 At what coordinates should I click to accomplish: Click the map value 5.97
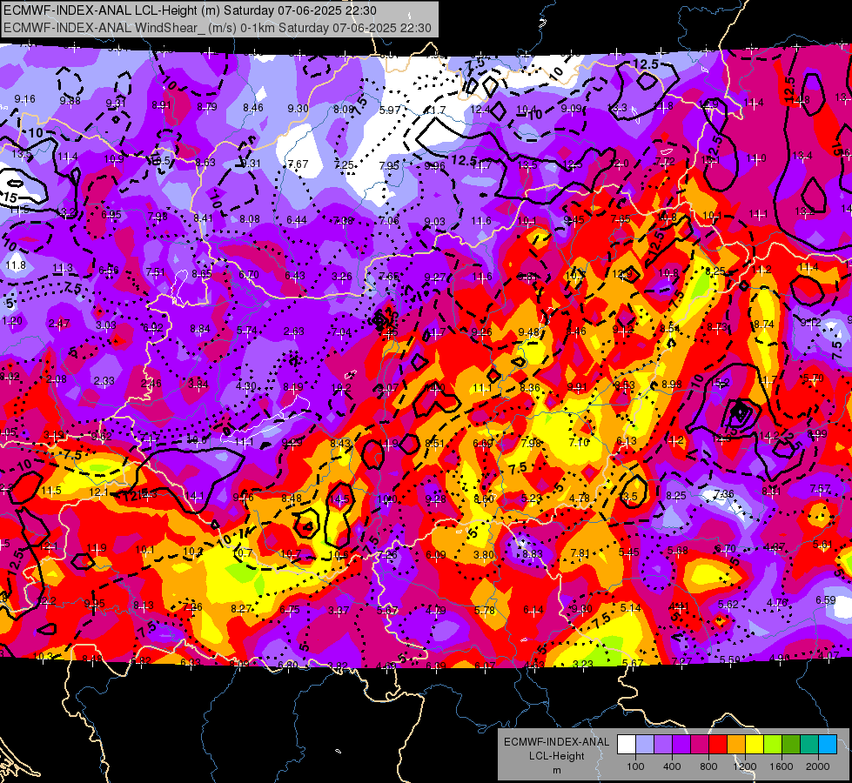tap(390, 110)
